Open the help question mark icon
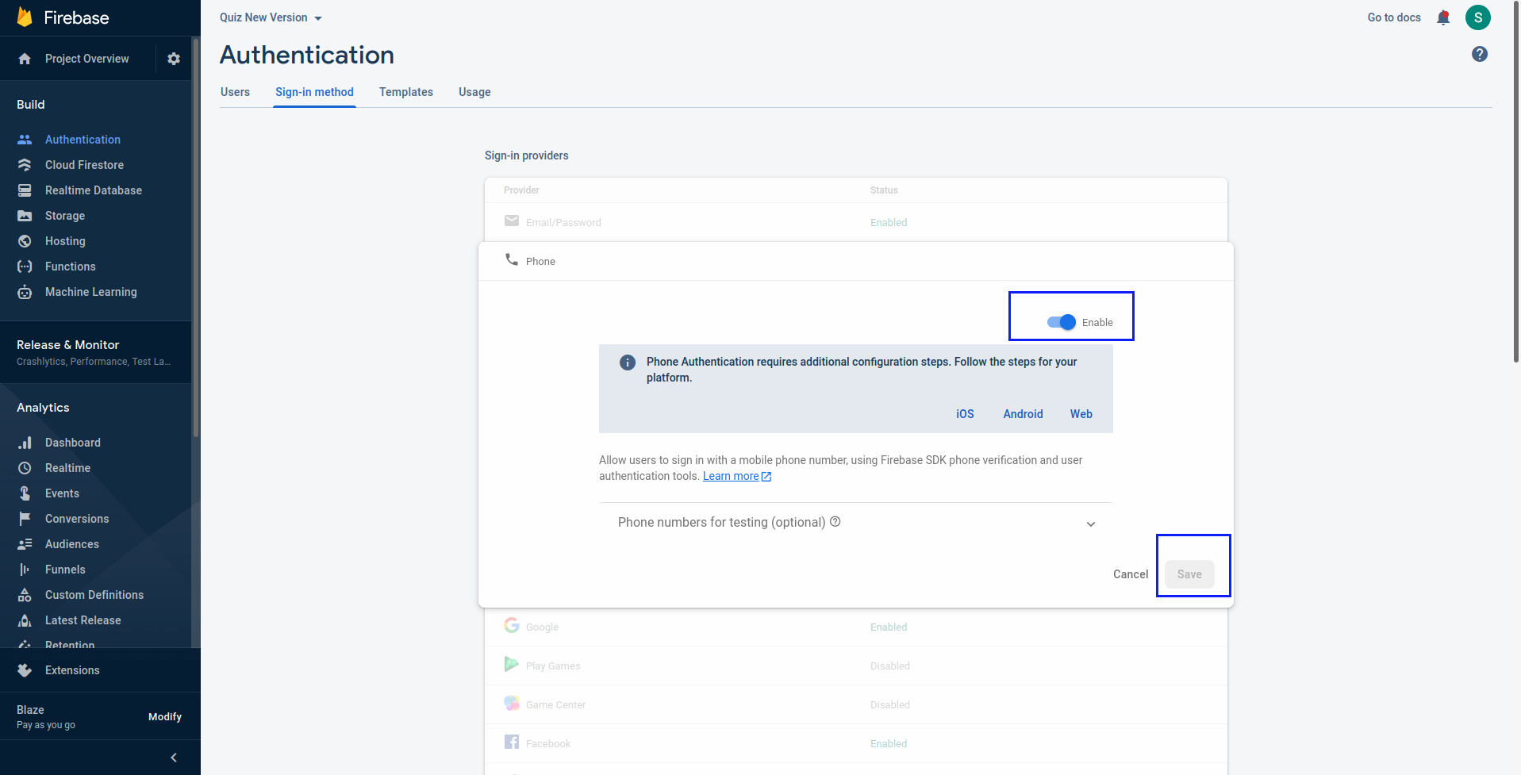The width and height of the screenshot is (1521, 775). (1480, 54)
